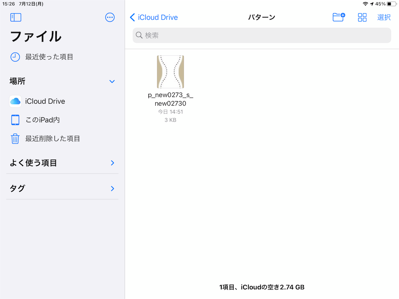
Task: Open このiPad内 via its iPad icon
Action: (15, 120)
